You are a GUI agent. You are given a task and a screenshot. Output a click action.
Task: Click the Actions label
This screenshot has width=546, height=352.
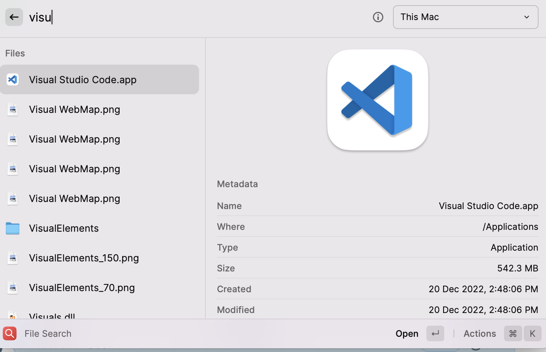(x=479, y=333)
